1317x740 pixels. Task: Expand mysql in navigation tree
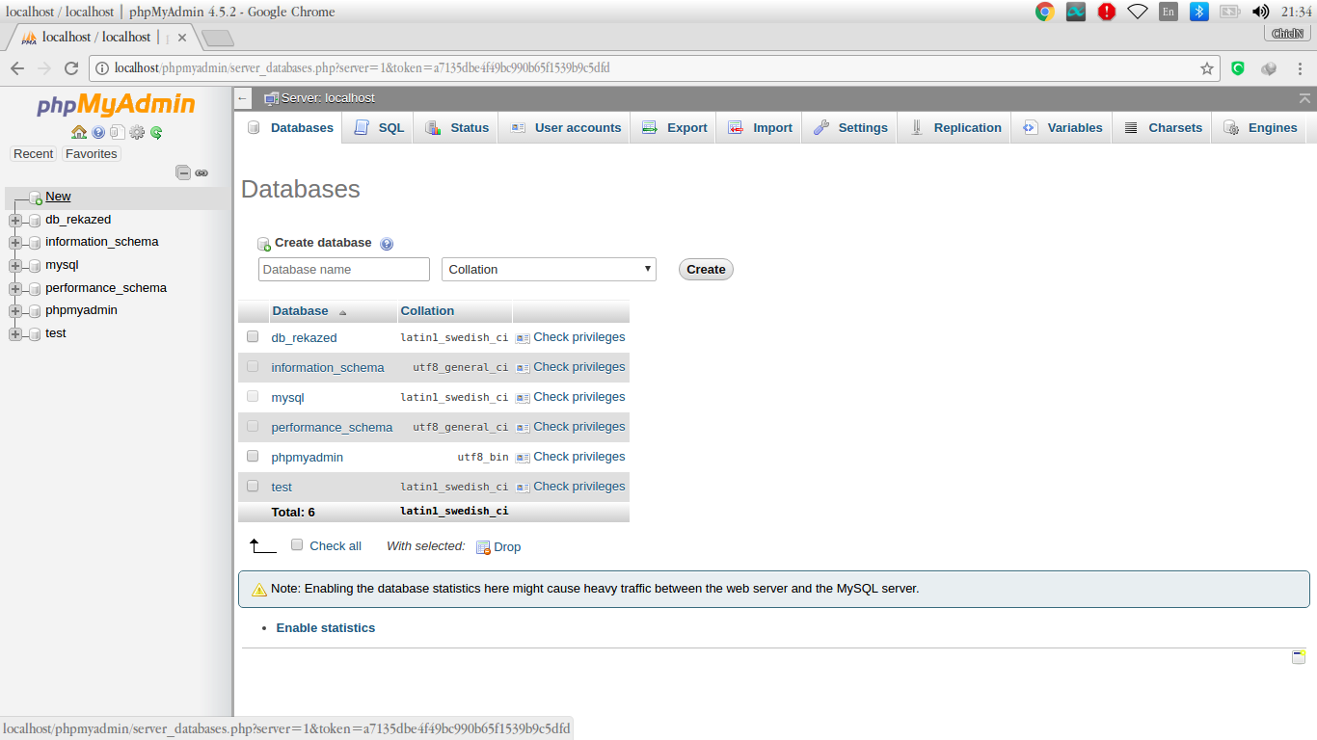pos(14,265)
